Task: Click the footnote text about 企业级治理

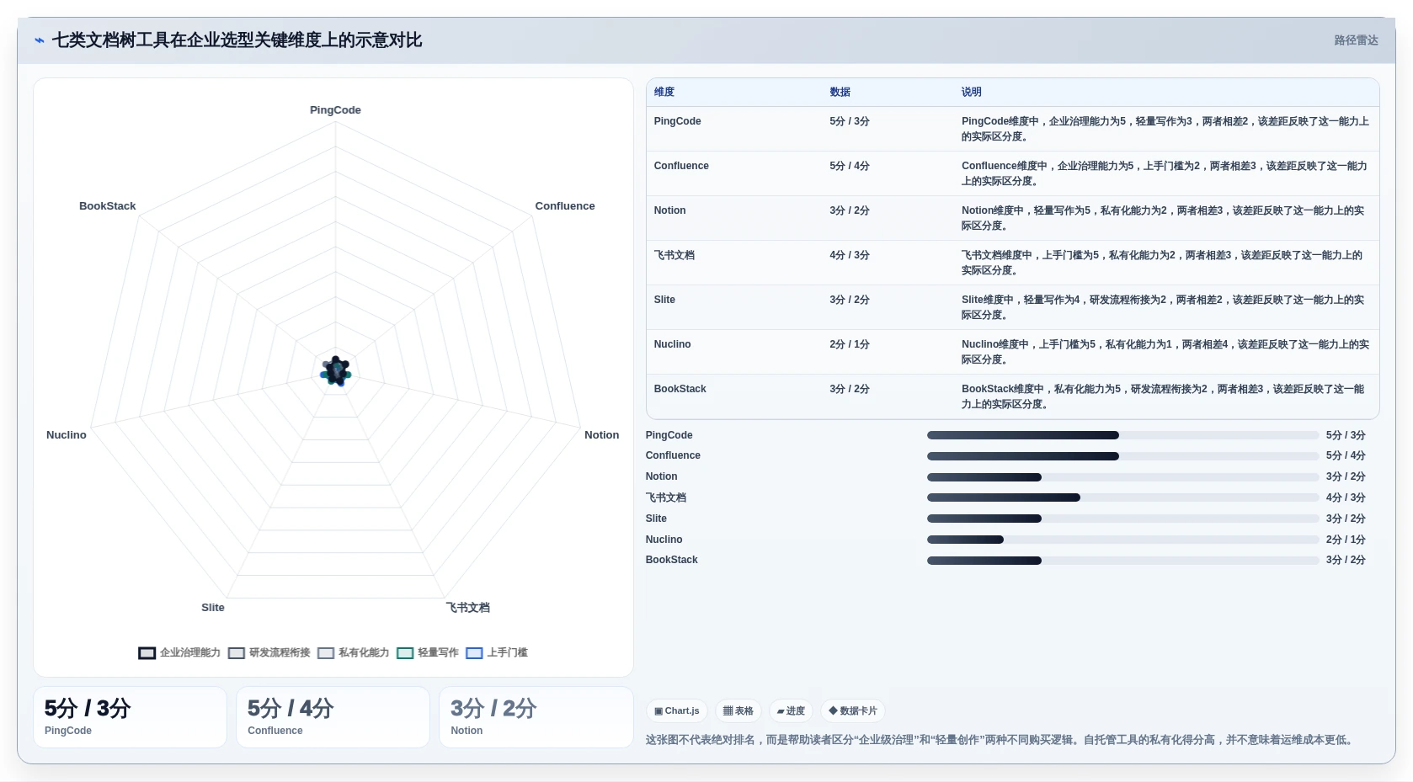Action: (x=1000, y=740)
